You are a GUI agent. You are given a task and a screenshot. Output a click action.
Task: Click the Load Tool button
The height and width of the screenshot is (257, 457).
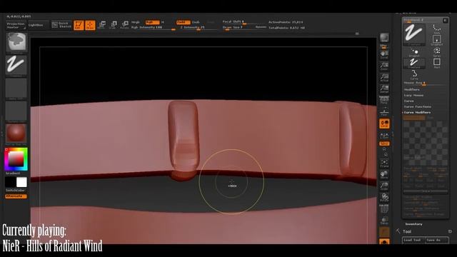pyautogui.click(x=413, y=240)
